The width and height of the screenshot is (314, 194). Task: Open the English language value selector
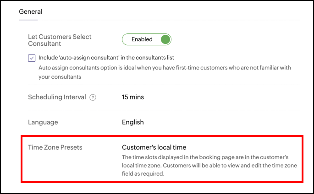(133, 122)
